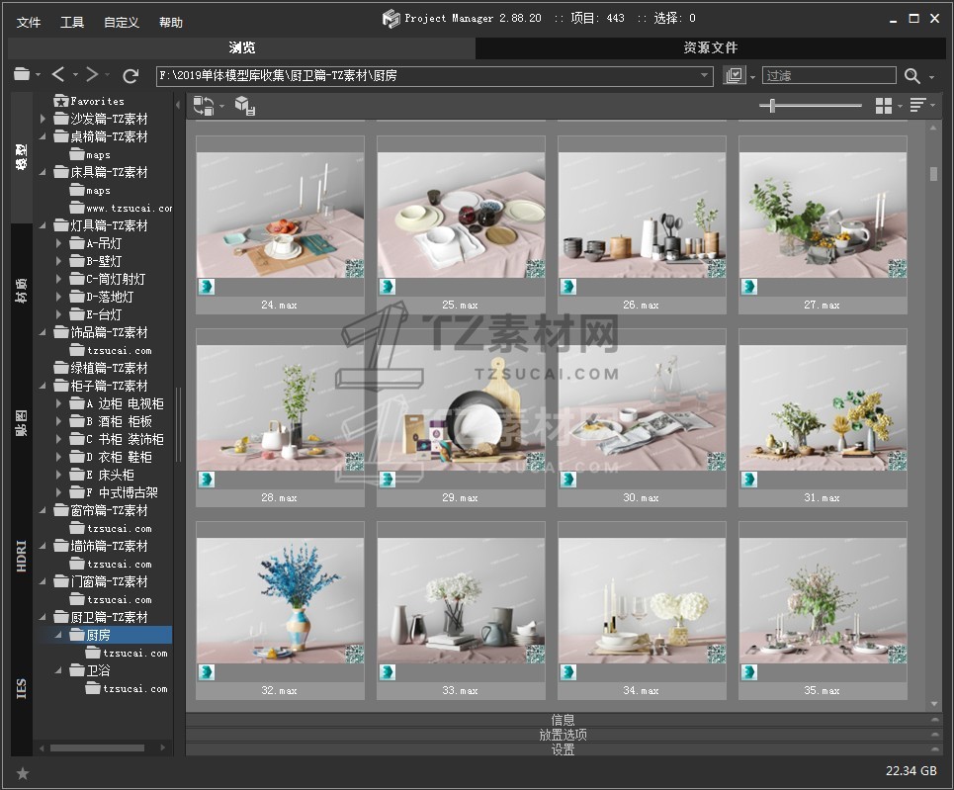The image size is (954, 790).
Task: Select the HDRI side tab
Action: (22, 555)
